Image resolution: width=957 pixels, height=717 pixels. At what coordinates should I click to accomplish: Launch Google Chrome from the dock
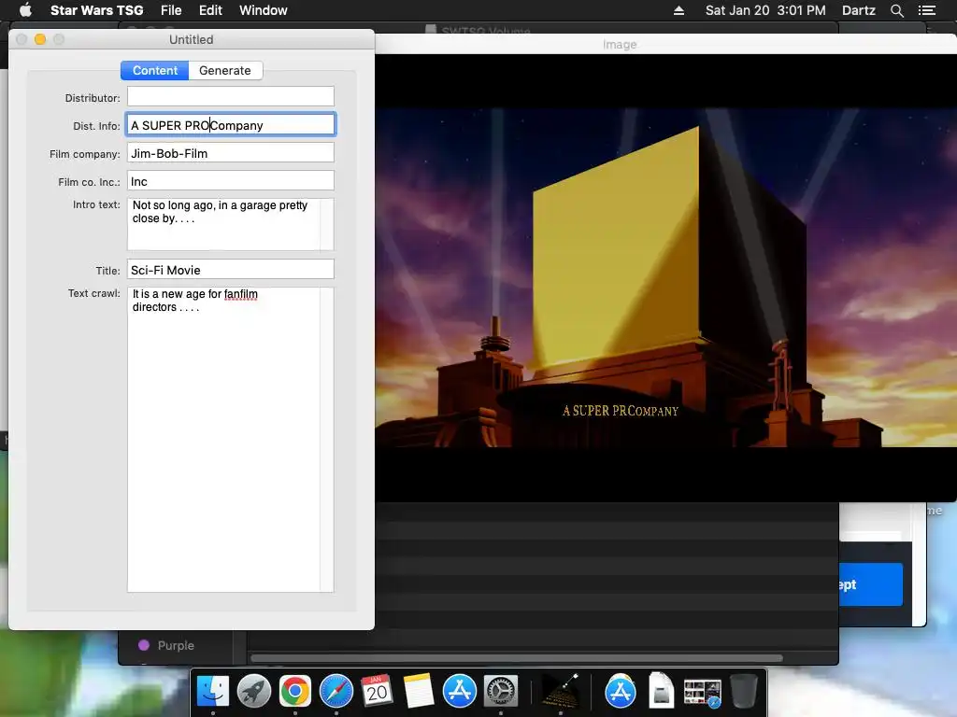coord(294,692)
